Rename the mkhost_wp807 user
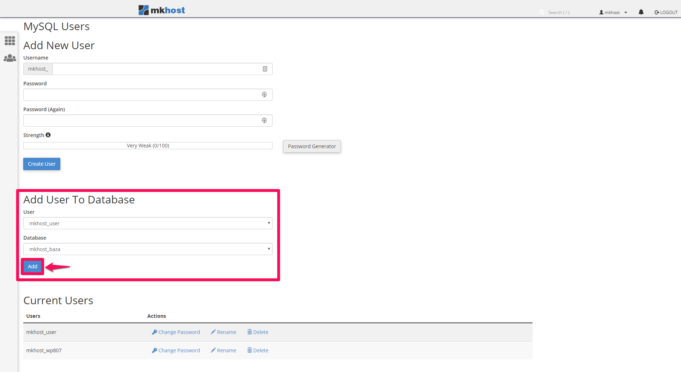 click(223, 350)
